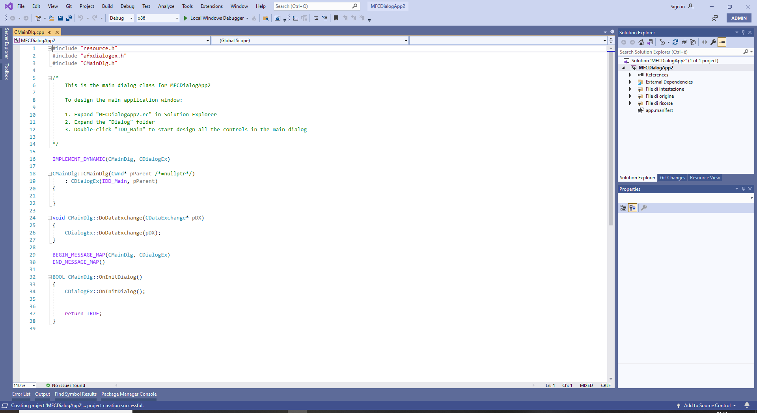Click the Live Share feedback icon
Image resolution: width=757 pixels, height=413 pixels.
click(714, 18)
